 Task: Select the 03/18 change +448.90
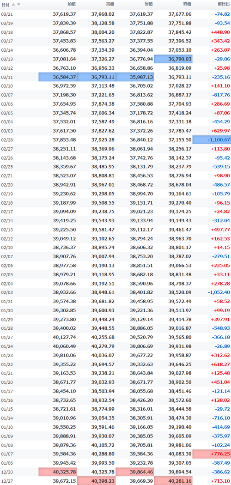[x=220, y=32]
